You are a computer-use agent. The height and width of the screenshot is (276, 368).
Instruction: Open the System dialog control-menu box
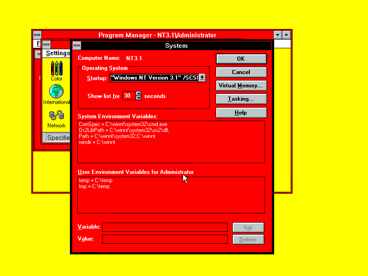click(x=77, y=46)
